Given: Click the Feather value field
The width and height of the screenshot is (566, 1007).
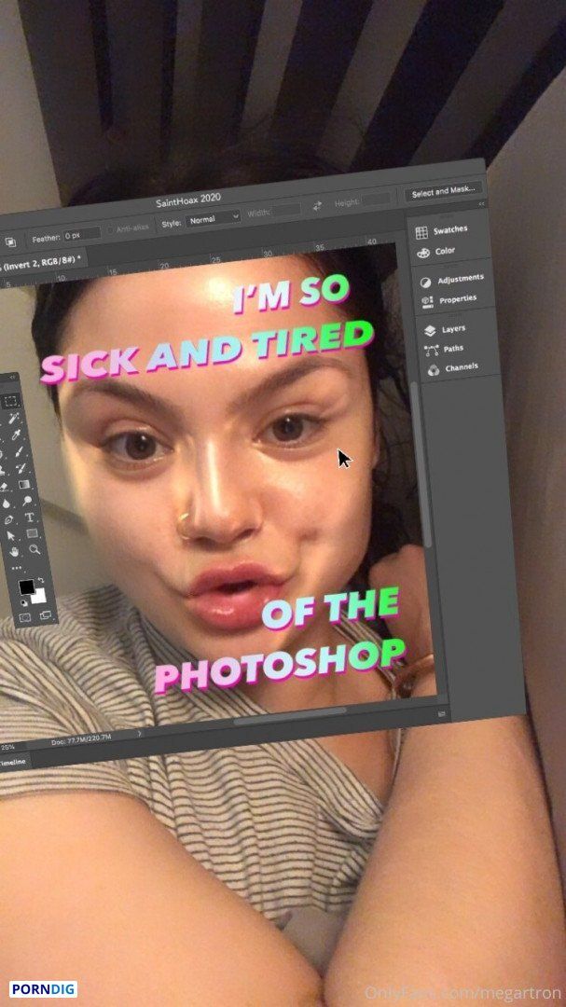Looking at the screenshot, I should tap(82, 236).
